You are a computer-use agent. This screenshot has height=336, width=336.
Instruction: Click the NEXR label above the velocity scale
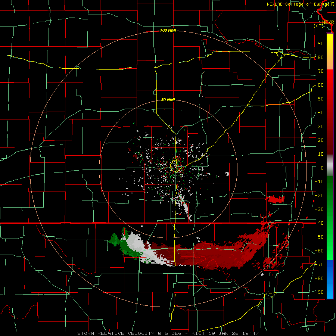click(x=328, y=22)
